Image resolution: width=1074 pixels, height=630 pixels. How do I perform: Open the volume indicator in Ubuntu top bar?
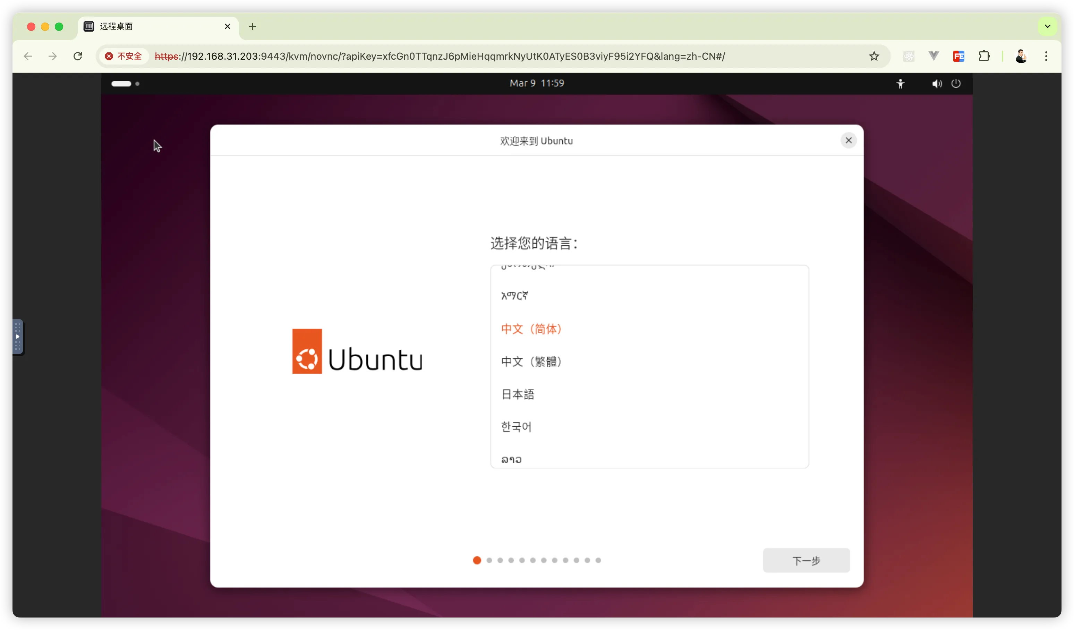point(937,84)
